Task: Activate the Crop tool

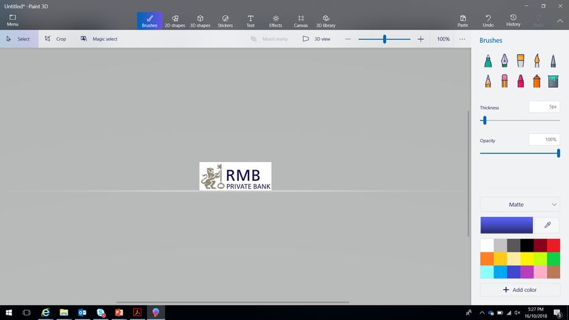Action: click(56, 39)
